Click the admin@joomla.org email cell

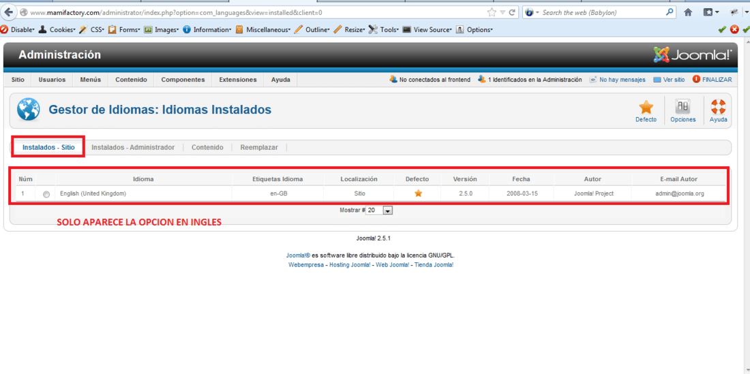pyautogui.click(x=679, y=193)
